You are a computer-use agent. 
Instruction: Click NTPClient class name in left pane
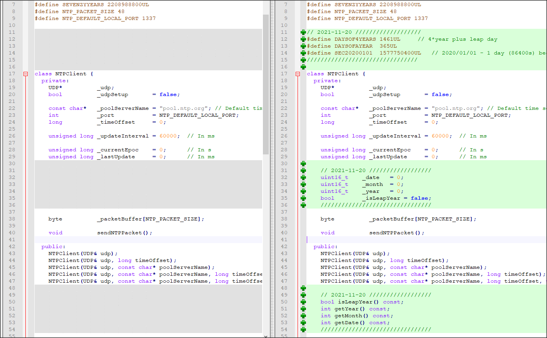tap(71, 74)
